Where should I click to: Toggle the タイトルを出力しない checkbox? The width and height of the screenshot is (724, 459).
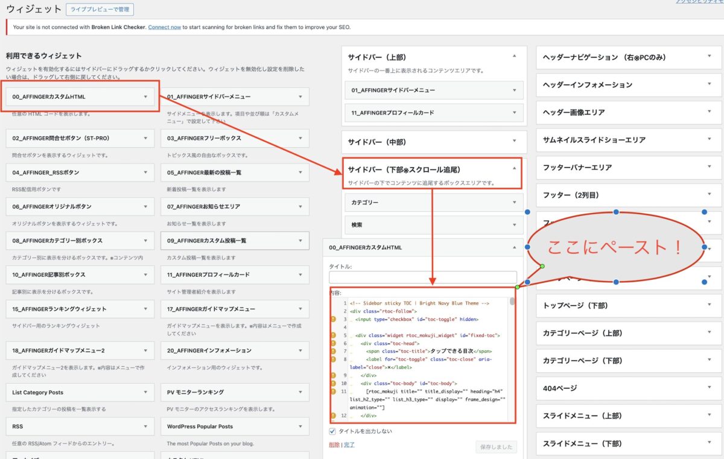332,431
